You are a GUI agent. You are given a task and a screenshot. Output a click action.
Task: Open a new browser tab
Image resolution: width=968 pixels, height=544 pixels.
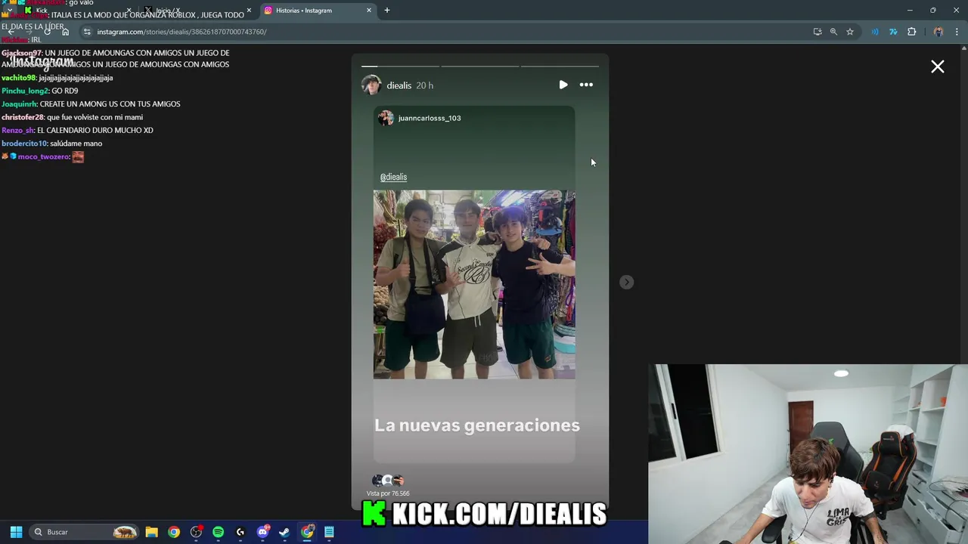387,11
